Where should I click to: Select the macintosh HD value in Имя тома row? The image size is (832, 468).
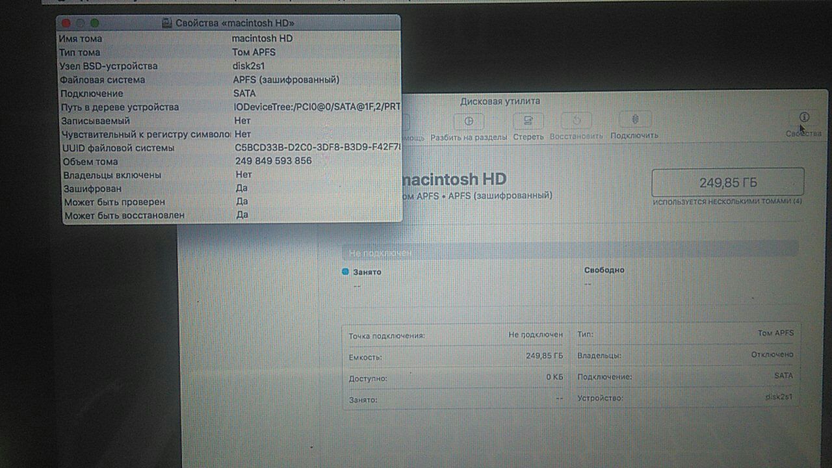pyautogui.click(x=262, y=38)
